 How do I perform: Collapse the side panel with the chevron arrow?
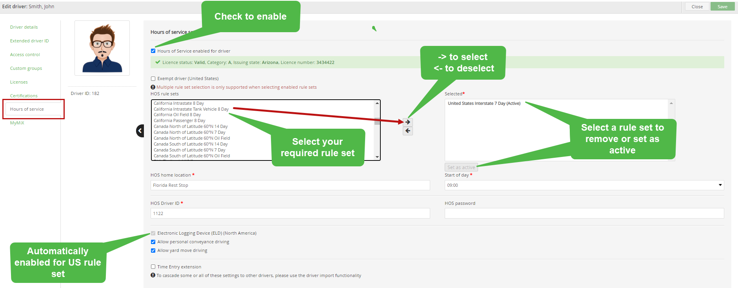click(x=140, y=131)
